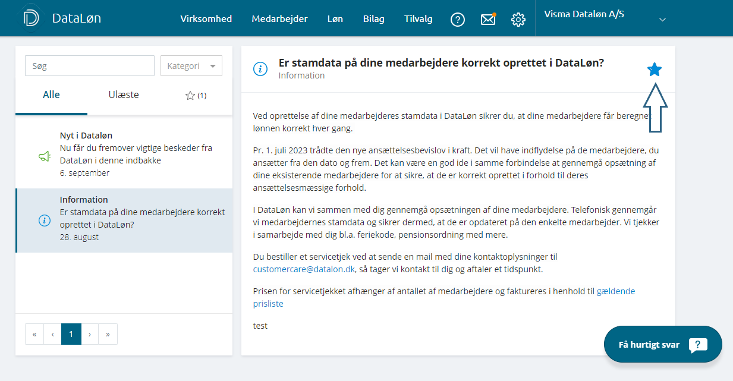733x381 pixels.
Task: Open the Tilvalg menu
Action: coord(418,19)
